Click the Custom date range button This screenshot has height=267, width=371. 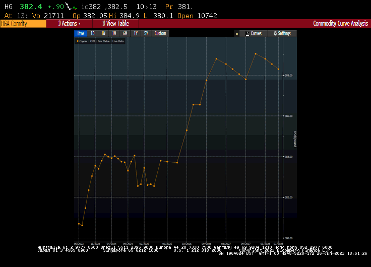pos(160,34)
